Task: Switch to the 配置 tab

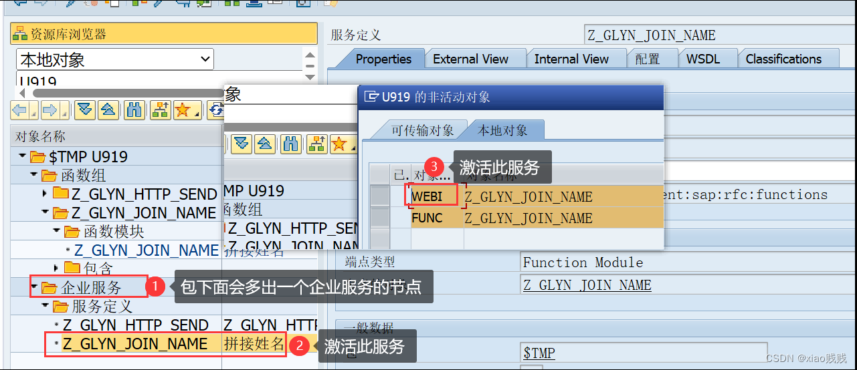Action: point(648,59)
